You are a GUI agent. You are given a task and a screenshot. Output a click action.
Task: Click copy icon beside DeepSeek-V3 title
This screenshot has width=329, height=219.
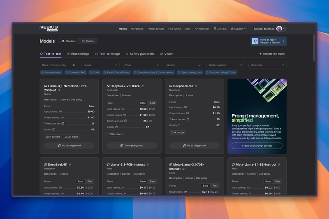(196, 86)
